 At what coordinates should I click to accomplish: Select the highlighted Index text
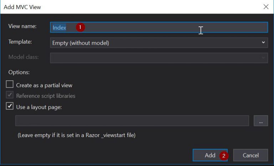coord(59,27)
